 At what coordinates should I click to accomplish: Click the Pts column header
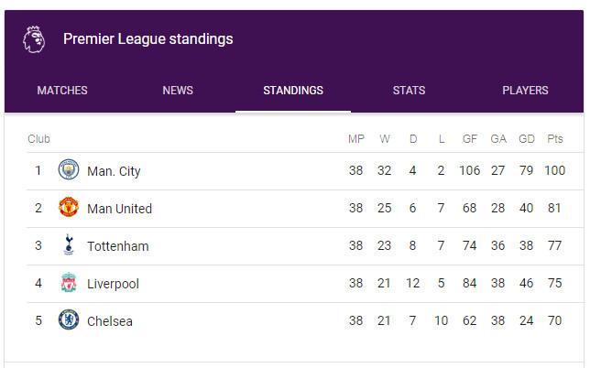click(x=555, y=139)
